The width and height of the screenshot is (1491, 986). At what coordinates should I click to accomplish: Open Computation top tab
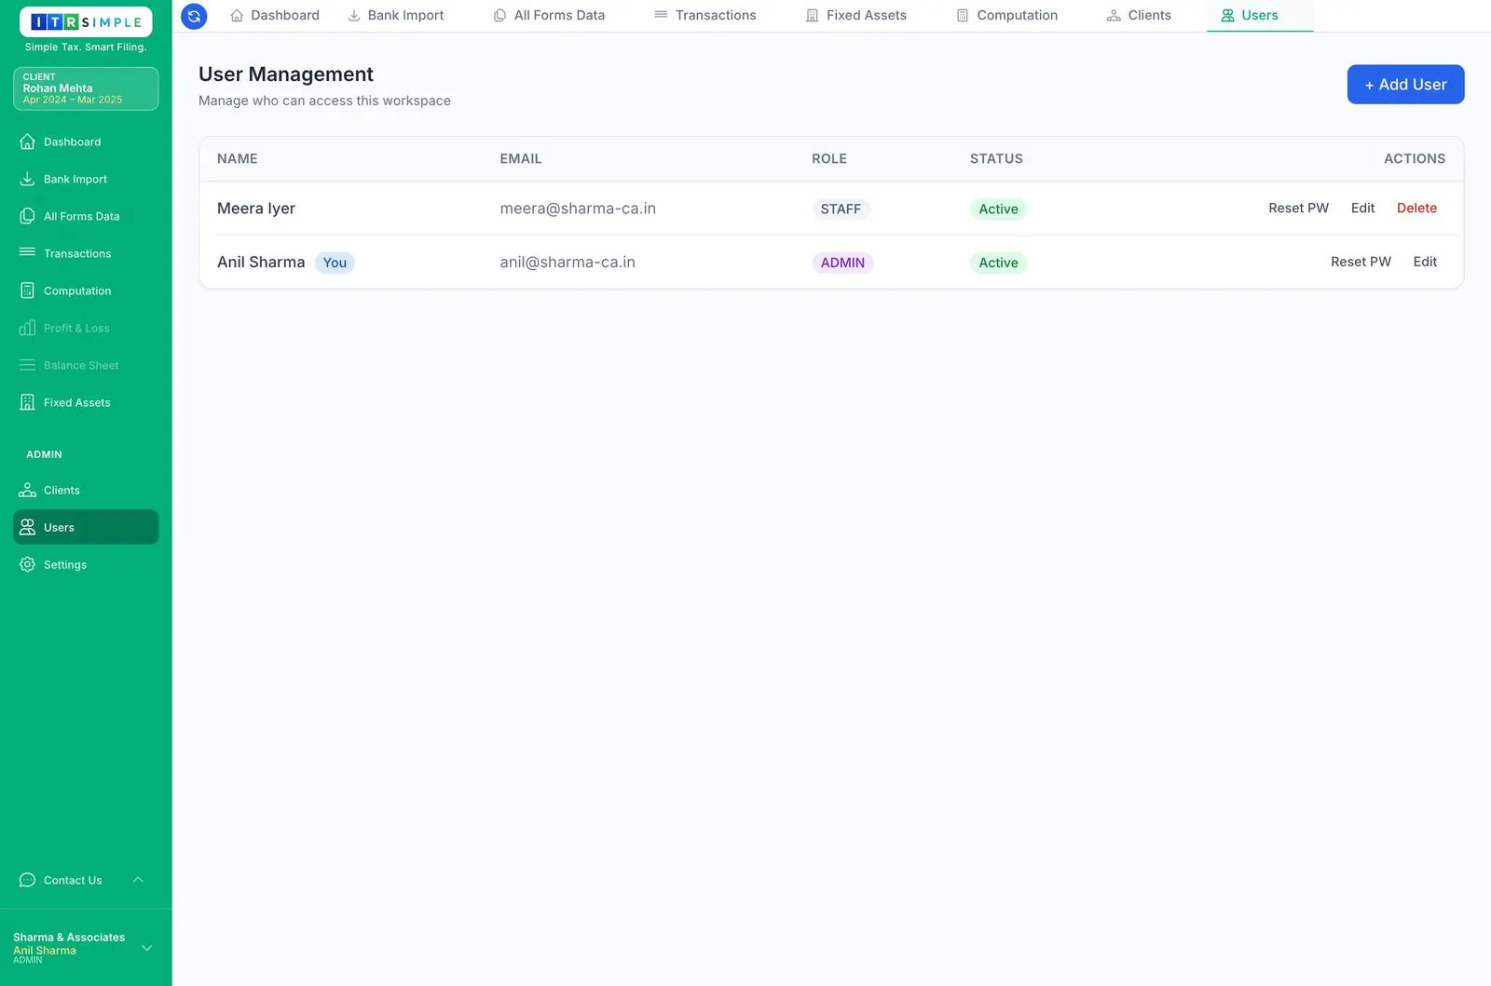point(1007,16)
